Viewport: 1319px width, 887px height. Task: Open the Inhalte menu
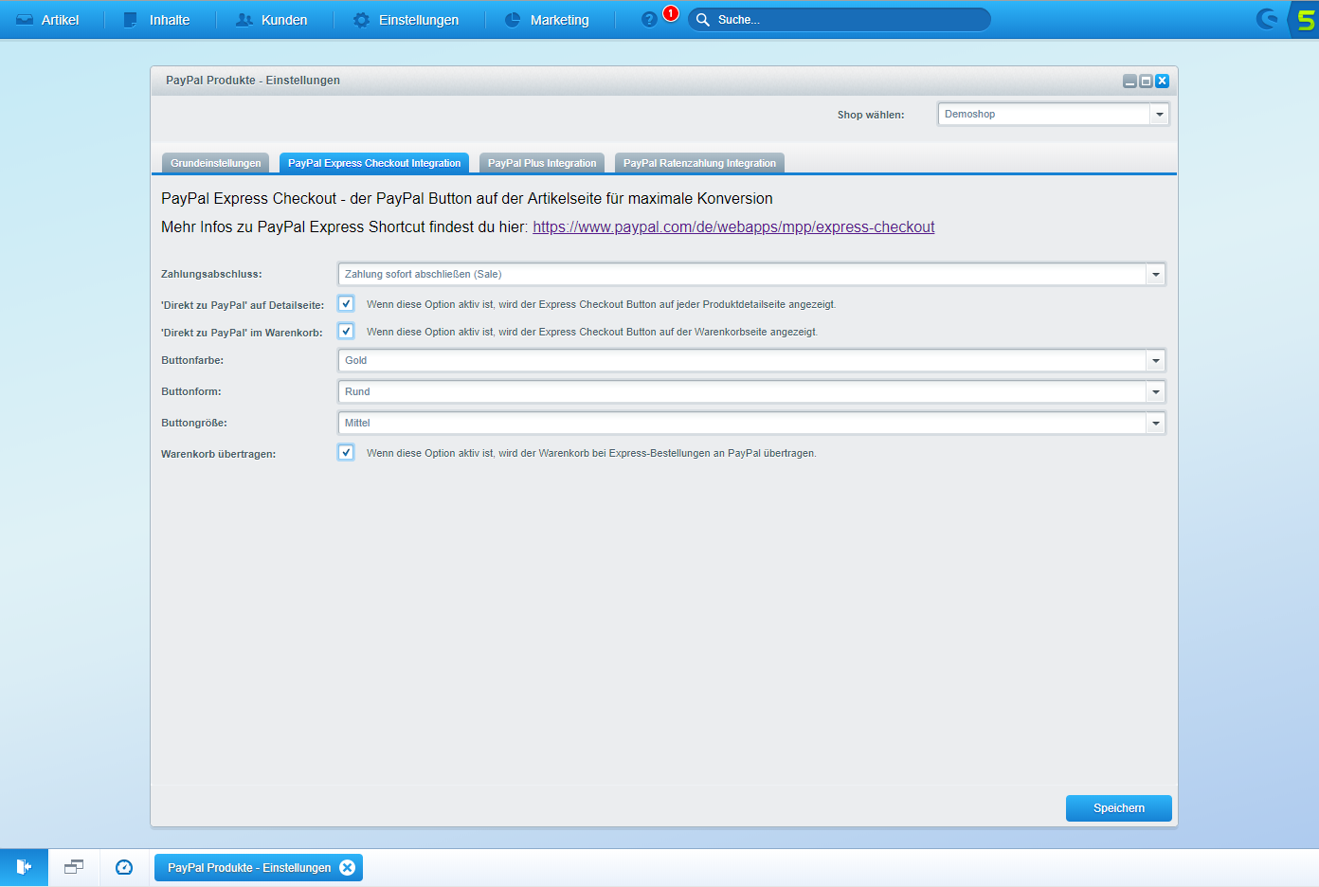point(157,20)
